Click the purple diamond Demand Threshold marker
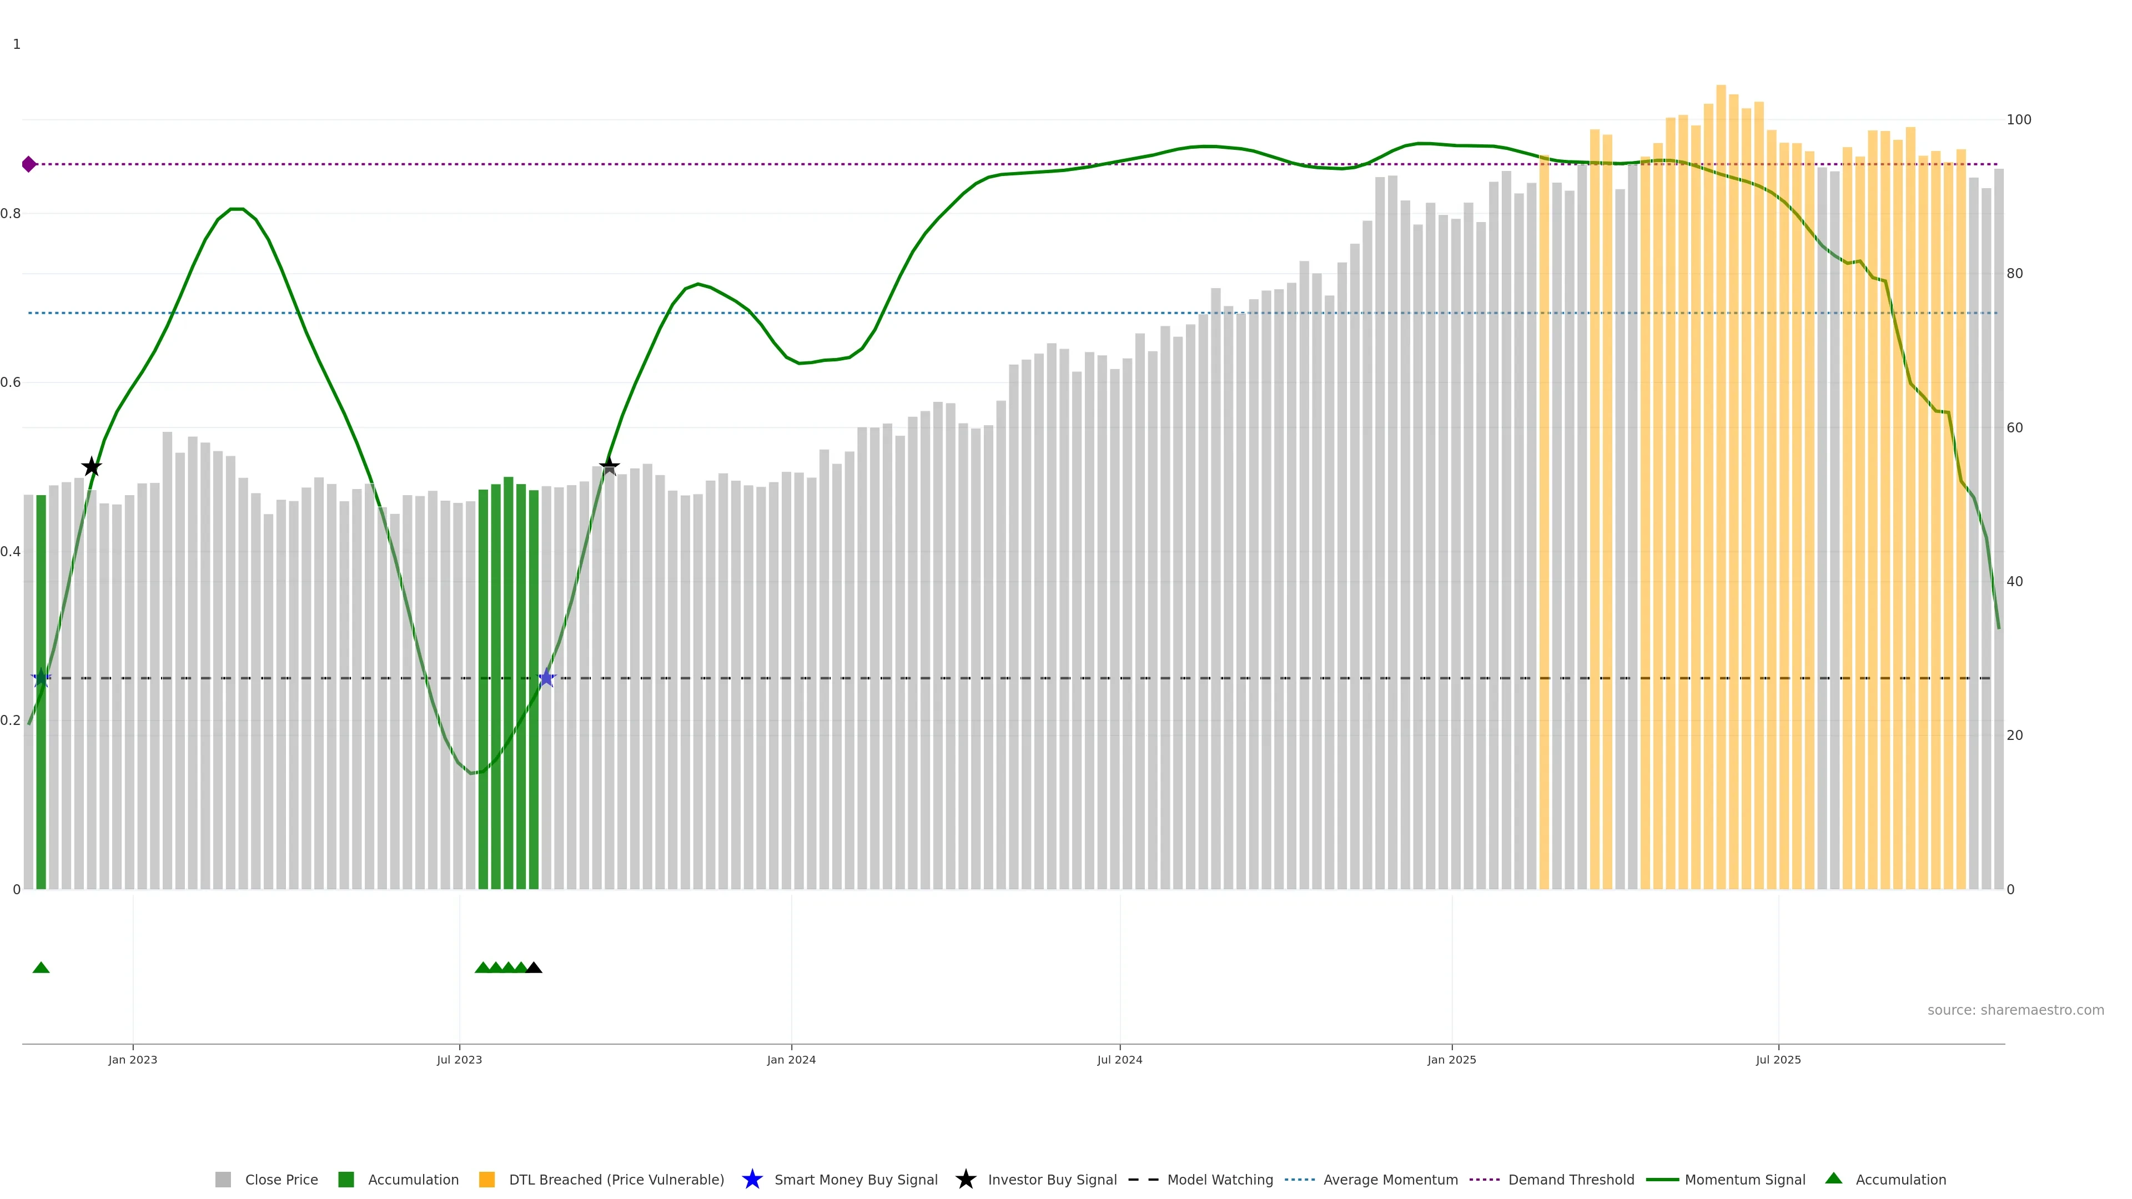This screenshot has width=2132, height=1199. pos(29,164)
